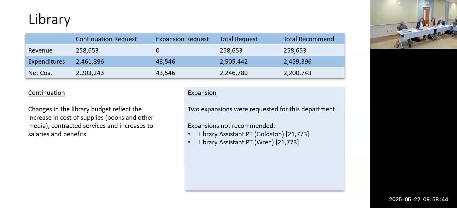Select the Revenue row label
This screenshot has height=208, width=457.
[40, 50]
